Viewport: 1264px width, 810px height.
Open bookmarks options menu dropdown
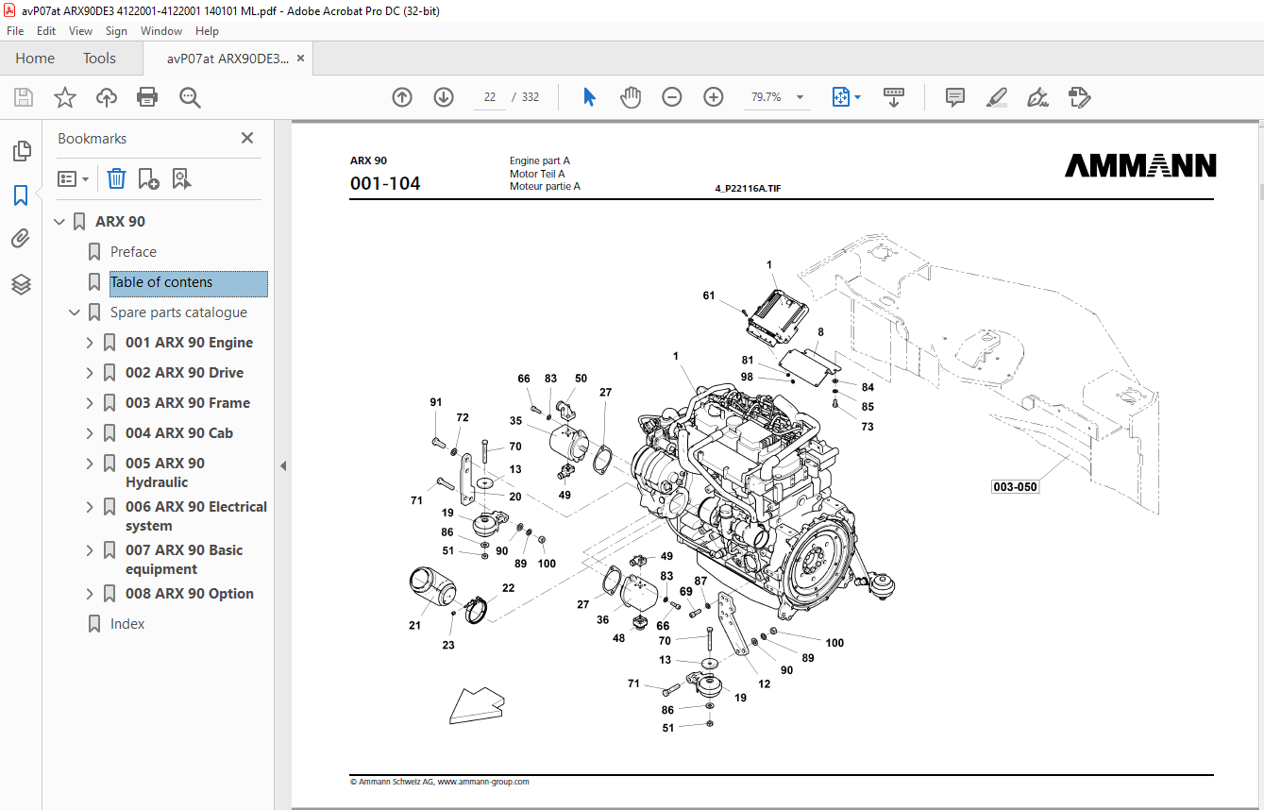coord(74,178)
